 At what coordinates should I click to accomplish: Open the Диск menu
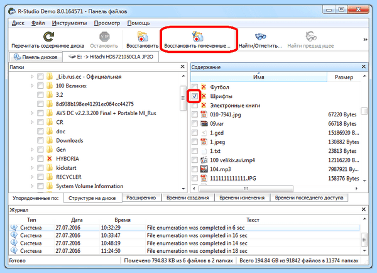click(x=18, y=23)
